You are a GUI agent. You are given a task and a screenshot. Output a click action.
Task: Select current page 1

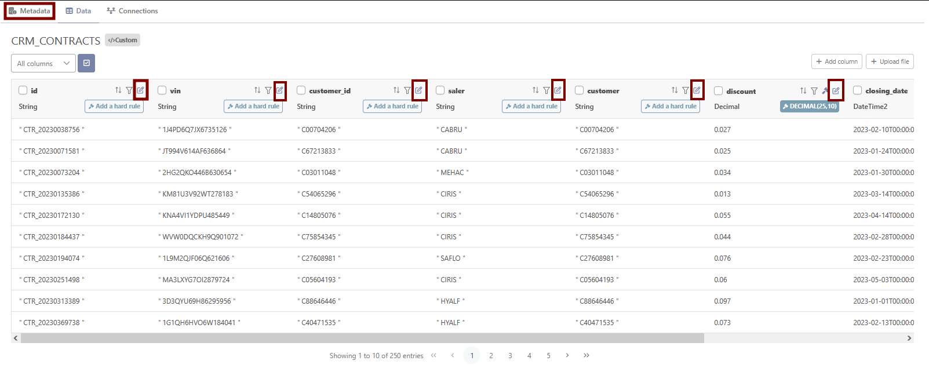tap(472, 355)
